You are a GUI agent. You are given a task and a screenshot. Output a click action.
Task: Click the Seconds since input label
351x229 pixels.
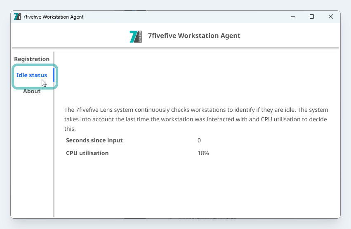tap(94, 140)
